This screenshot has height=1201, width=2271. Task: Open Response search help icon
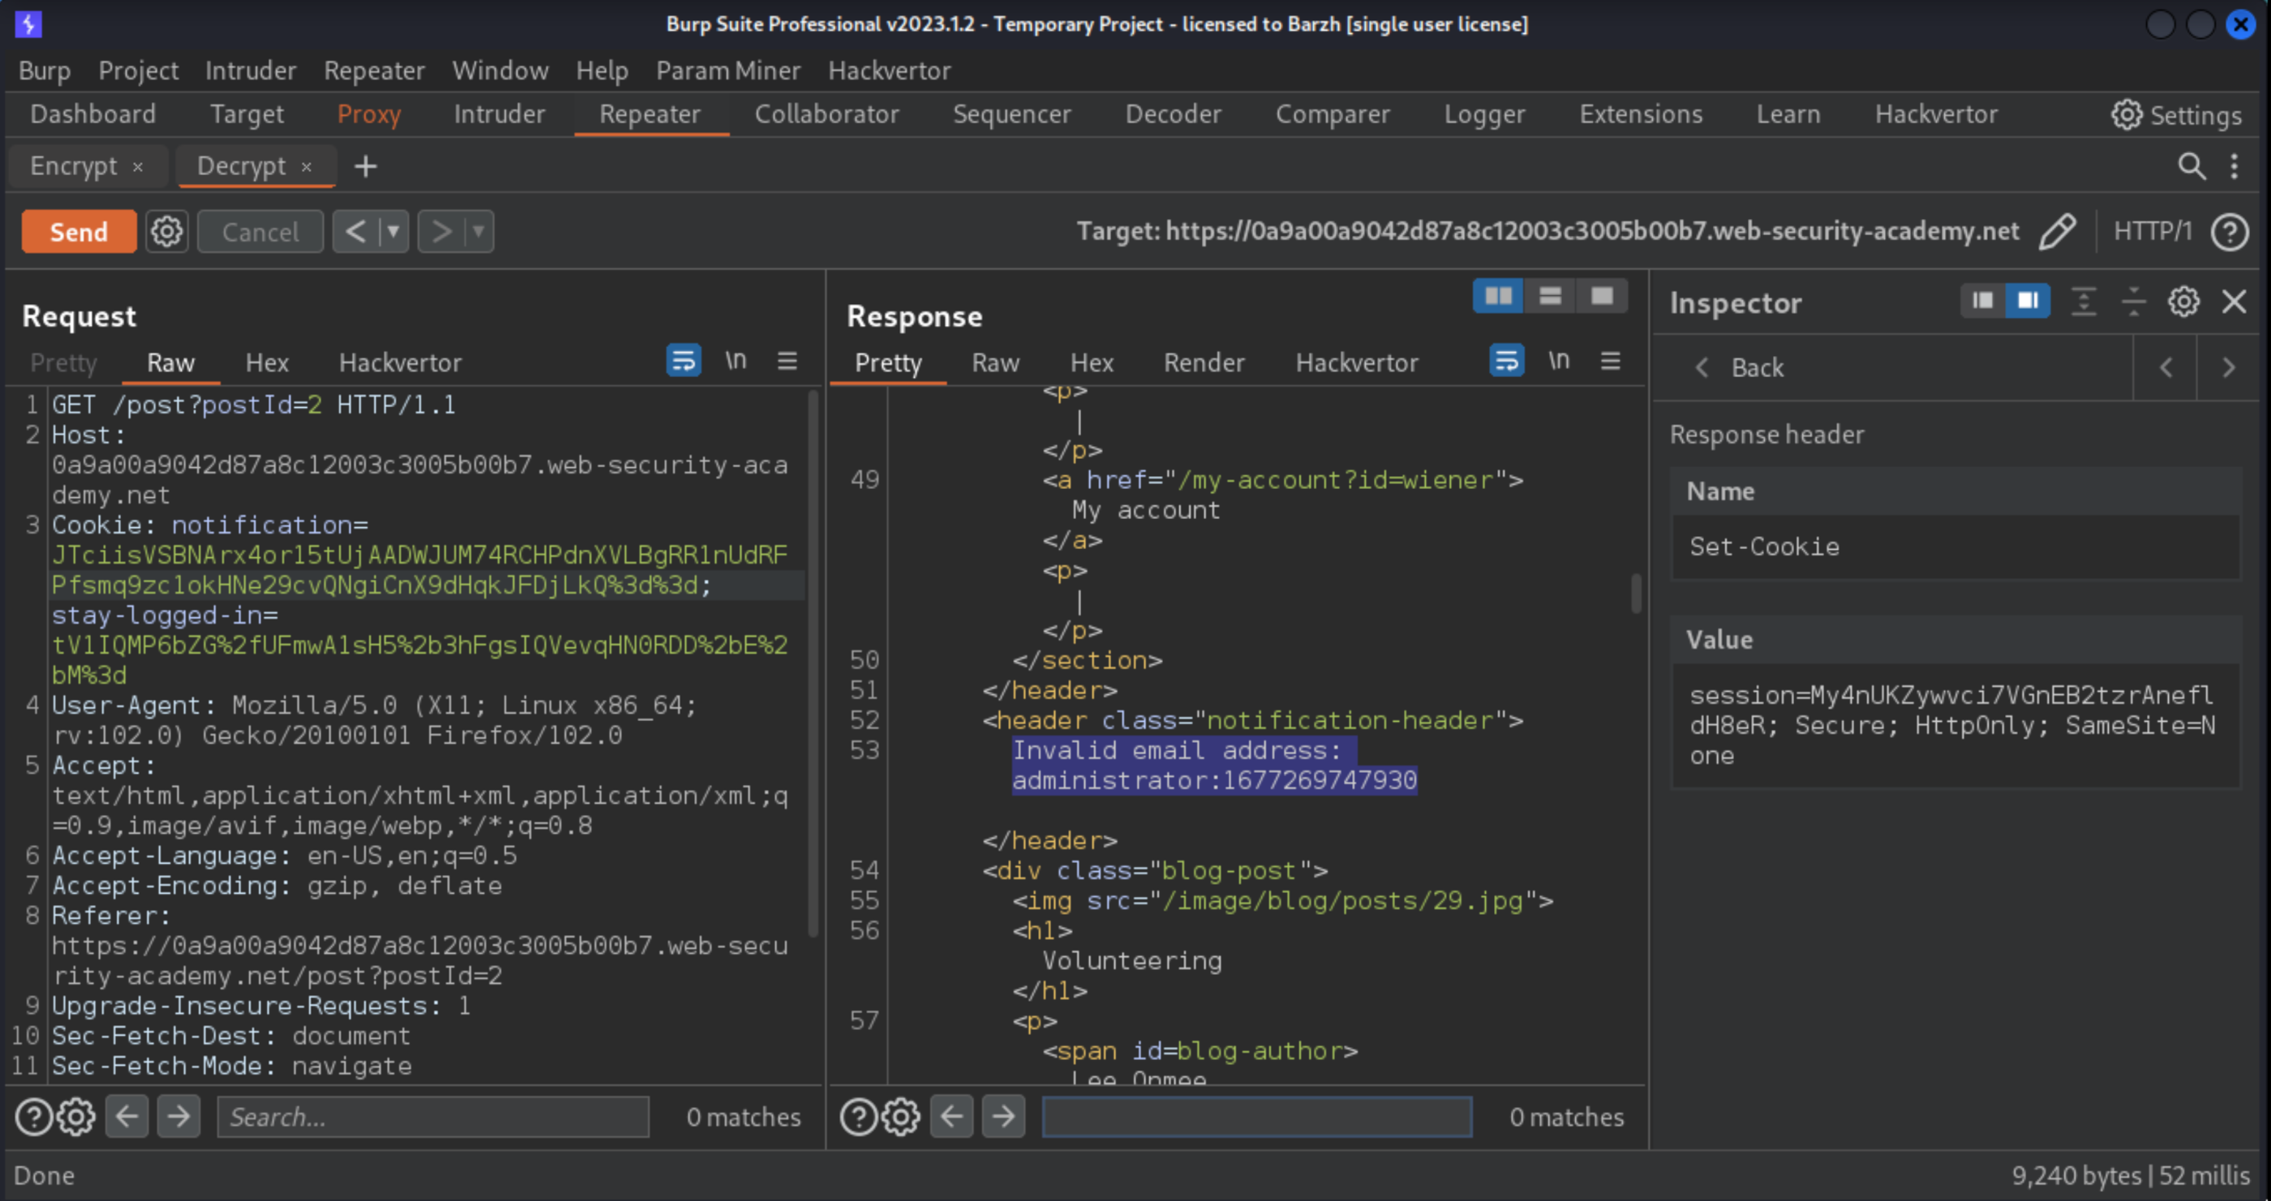pyautogui.click(x=858, y=1117)
